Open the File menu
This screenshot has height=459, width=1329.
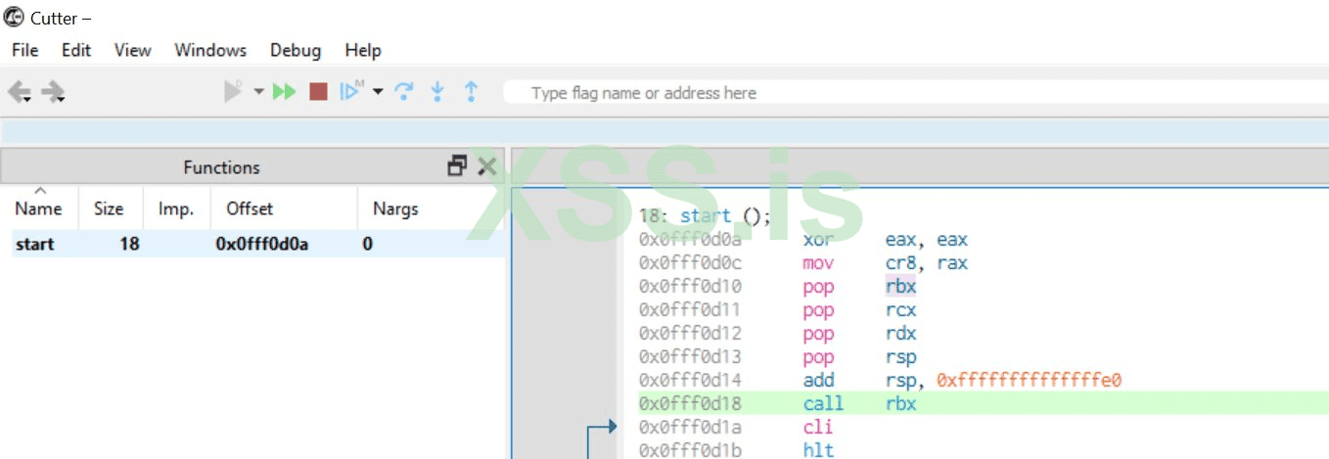pyautogui.click(x=25, y=50)
